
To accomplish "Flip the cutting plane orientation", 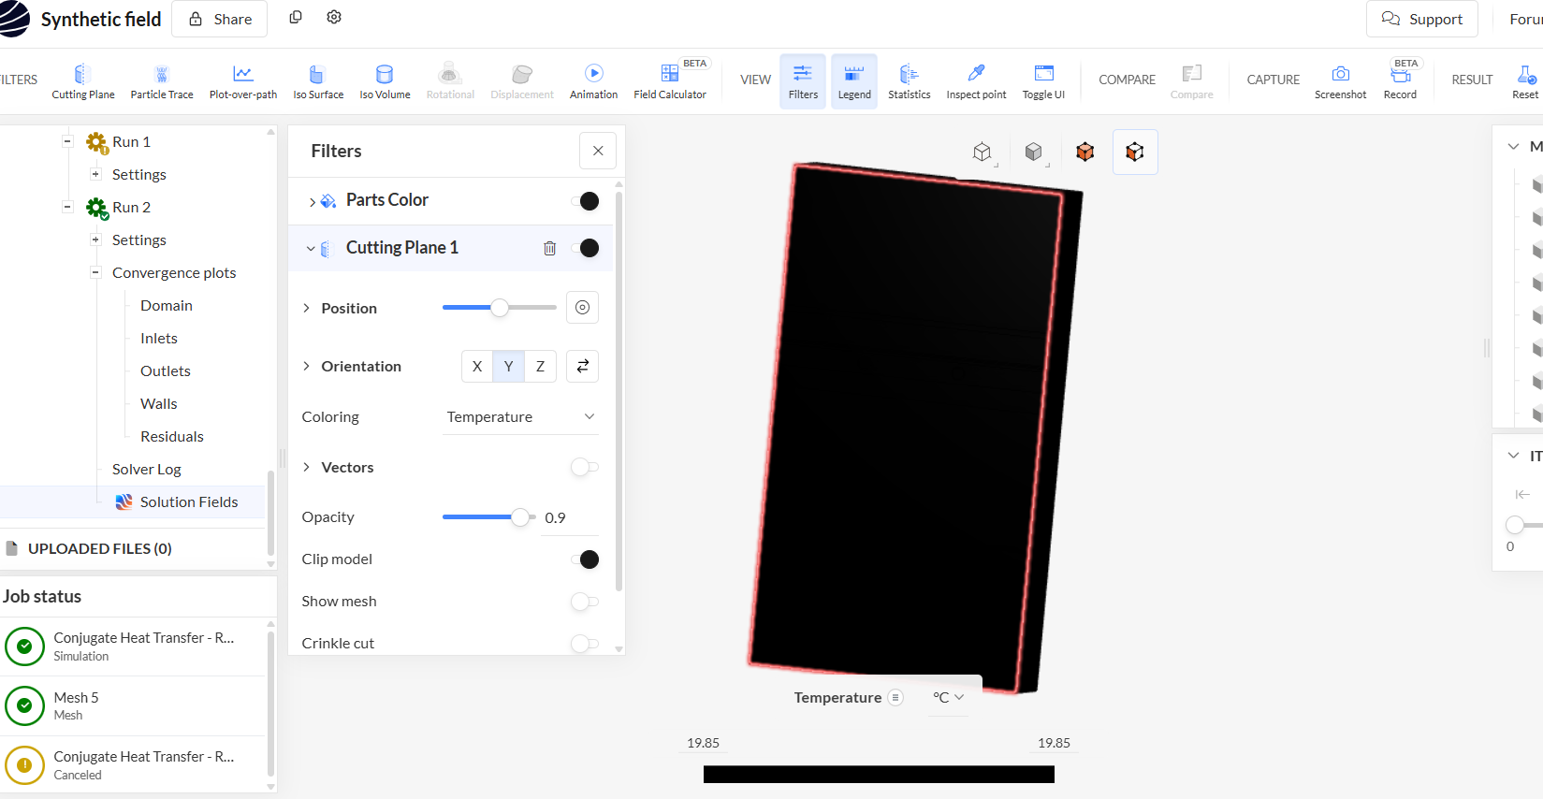I will pyautogui.click(x=582, y=366).
